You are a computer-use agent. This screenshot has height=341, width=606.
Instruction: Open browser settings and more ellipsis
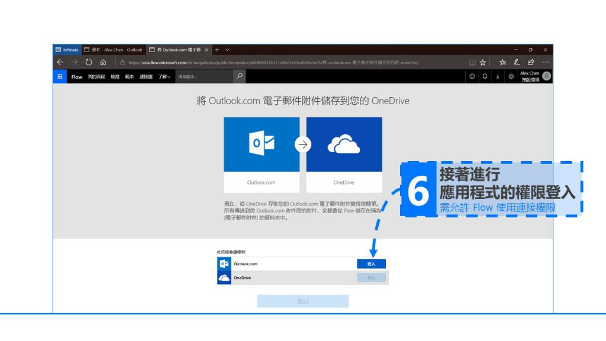pyautogui.click(x=545, y=62)
